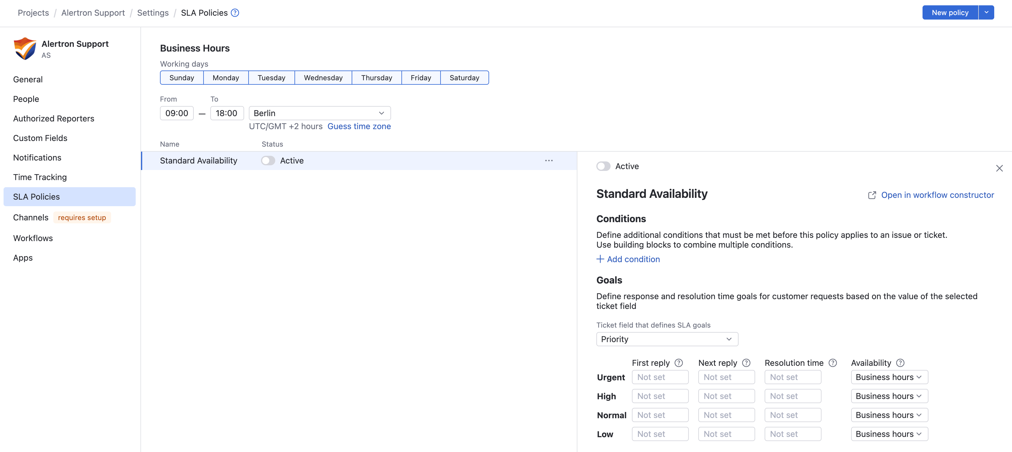Set High Resolution time

tap(793, 396)
